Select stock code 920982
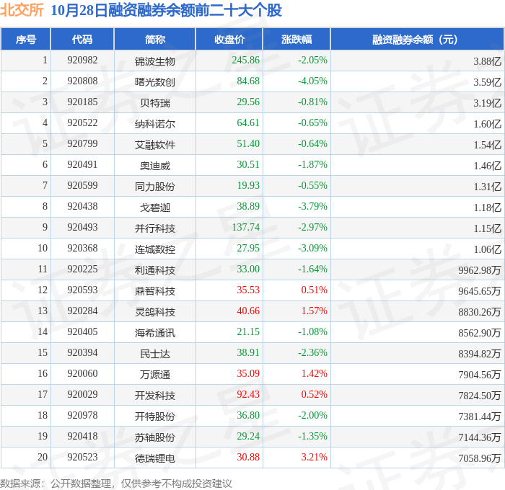The width and height of the screenshot is (505, 490). tap(82, 60)
